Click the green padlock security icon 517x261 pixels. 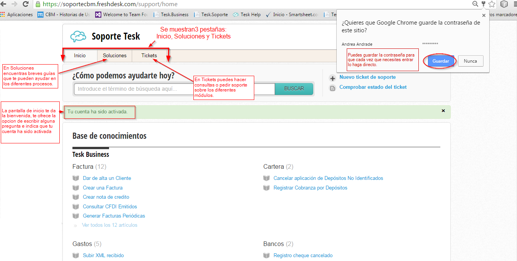coord(38,4)
